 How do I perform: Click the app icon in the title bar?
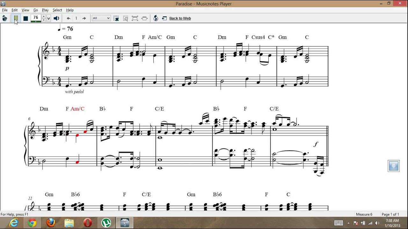3,3
